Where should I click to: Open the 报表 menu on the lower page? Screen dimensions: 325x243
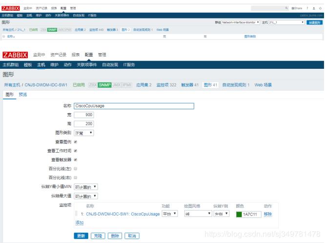[x=76, y=55]
